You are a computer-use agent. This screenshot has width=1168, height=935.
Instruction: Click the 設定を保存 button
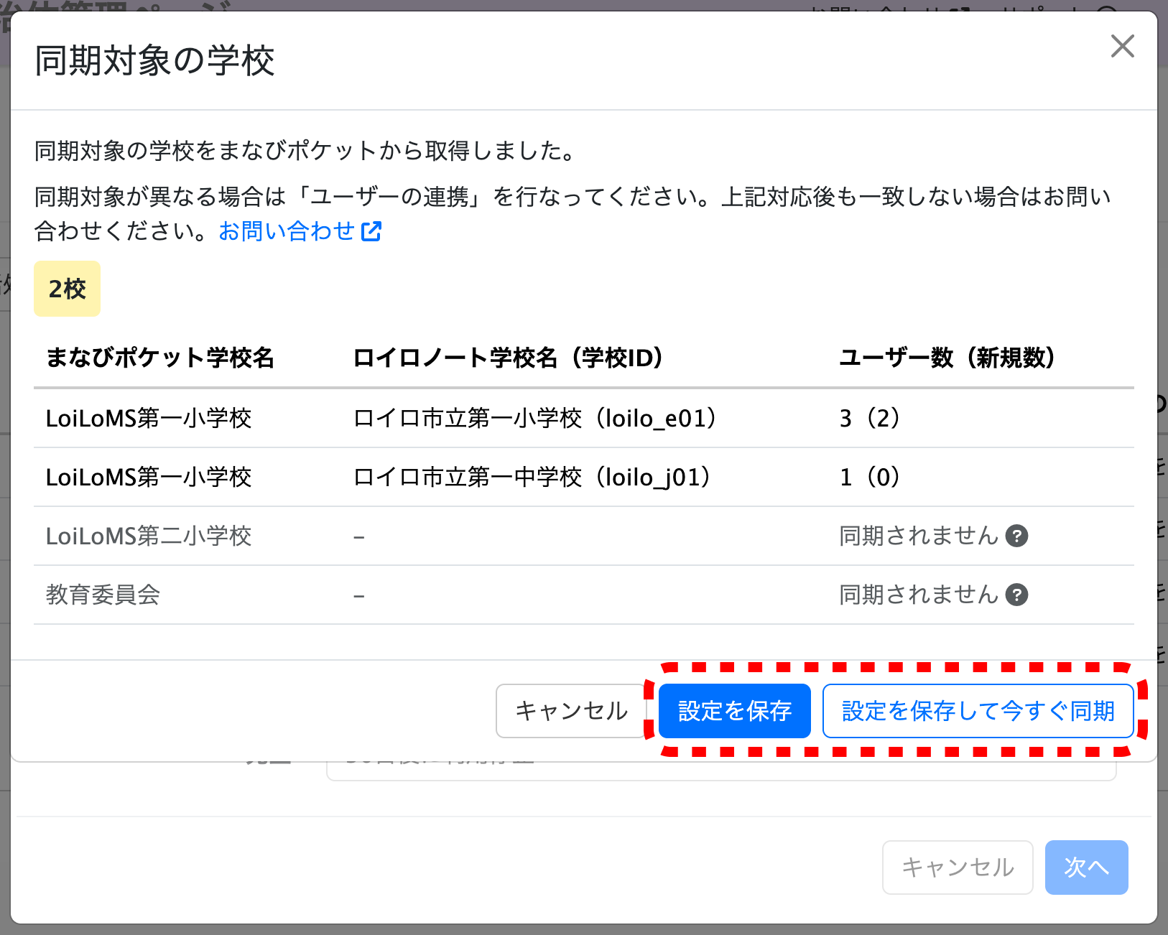(735, 711)
